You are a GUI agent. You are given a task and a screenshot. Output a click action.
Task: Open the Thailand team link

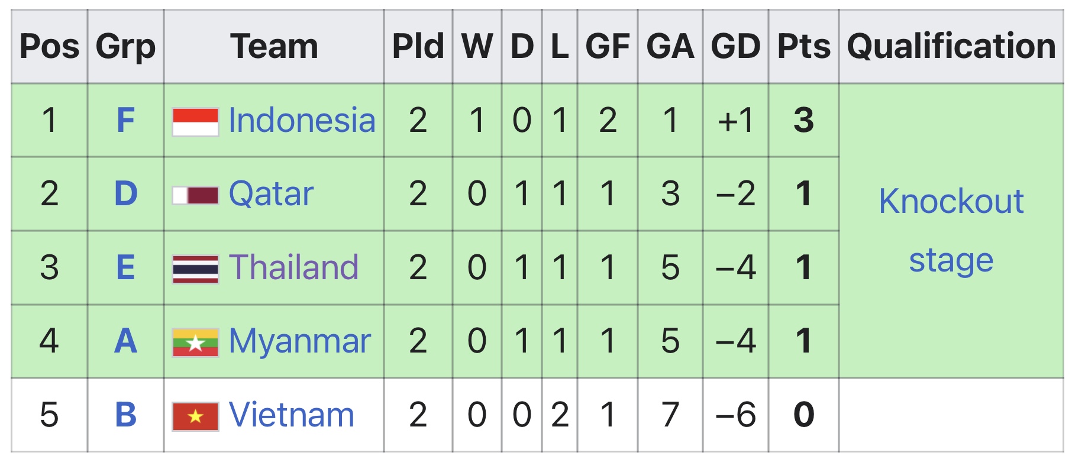(293, 267)
